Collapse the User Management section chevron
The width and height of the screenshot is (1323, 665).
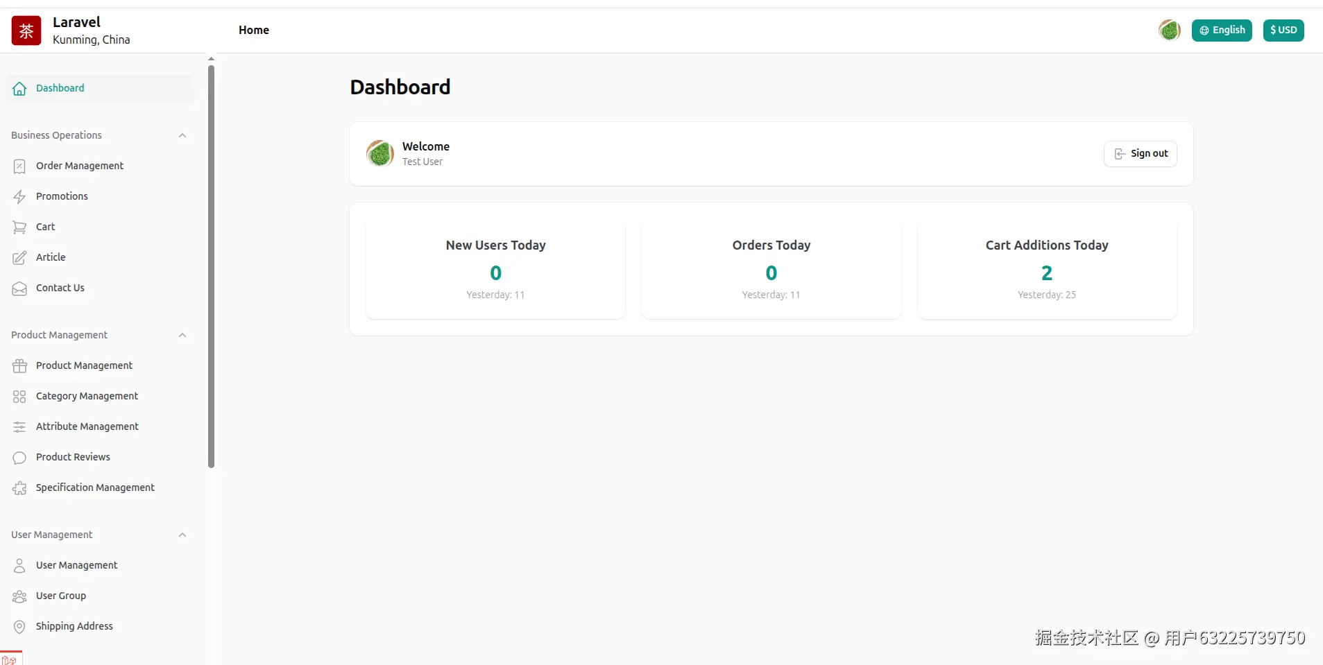[182, 535]
